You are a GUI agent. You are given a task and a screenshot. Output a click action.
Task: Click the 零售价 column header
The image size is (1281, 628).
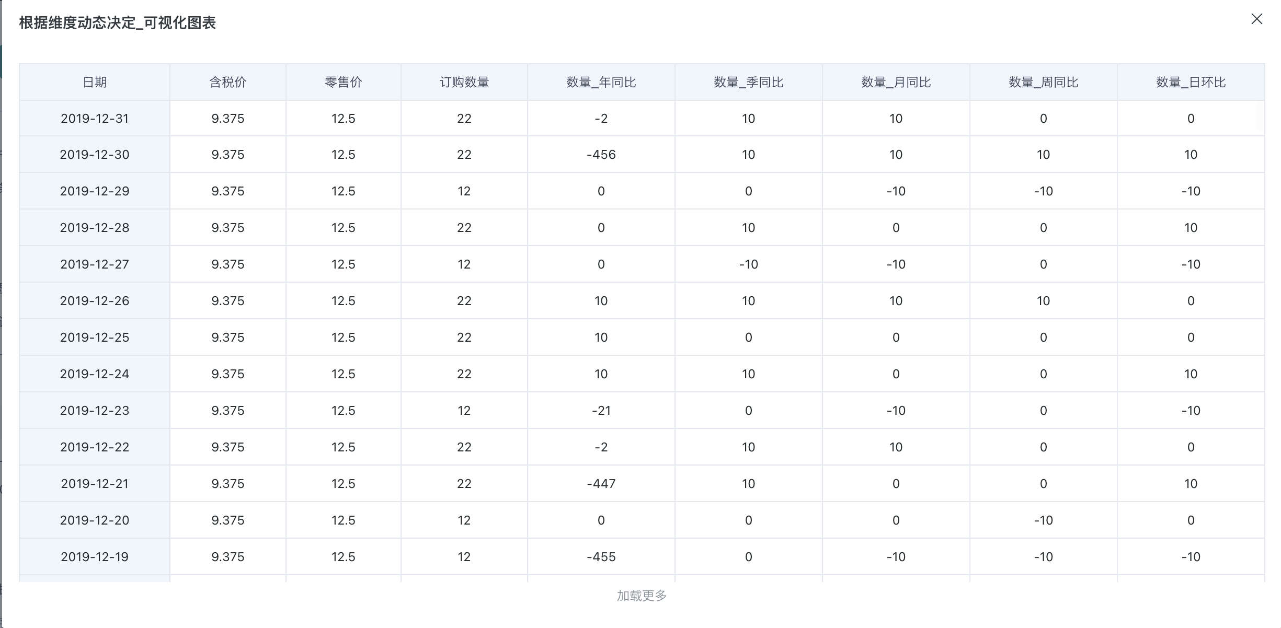click(x=344, y=82)
